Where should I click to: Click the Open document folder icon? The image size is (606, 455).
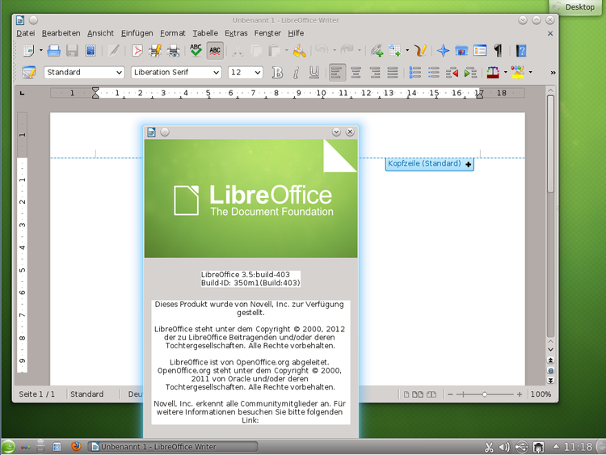54,51
